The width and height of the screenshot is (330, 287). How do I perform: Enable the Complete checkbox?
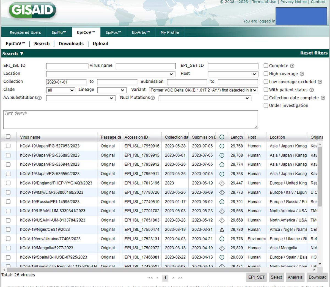[266, 66]
